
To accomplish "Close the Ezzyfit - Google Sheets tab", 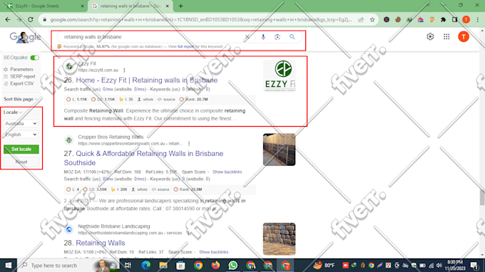I will (x=82, y=6).
